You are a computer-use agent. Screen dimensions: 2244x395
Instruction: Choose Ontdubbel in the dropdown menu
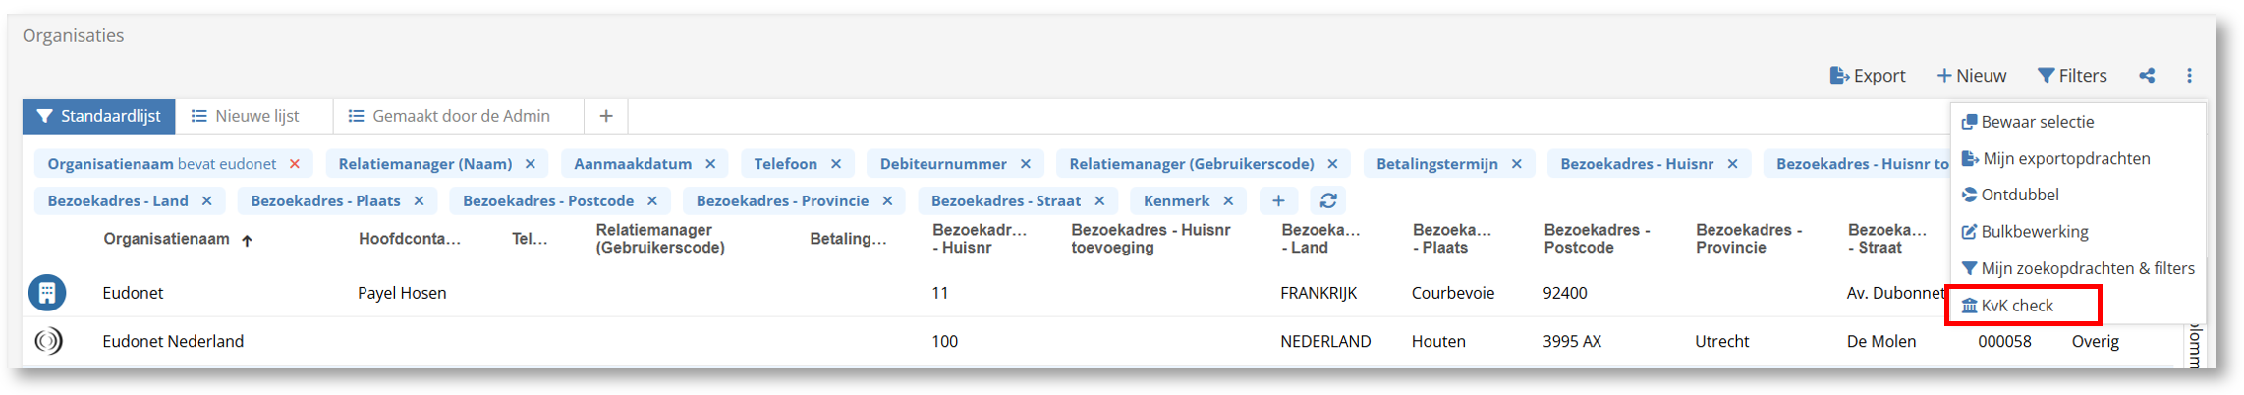pos(2019,195)
